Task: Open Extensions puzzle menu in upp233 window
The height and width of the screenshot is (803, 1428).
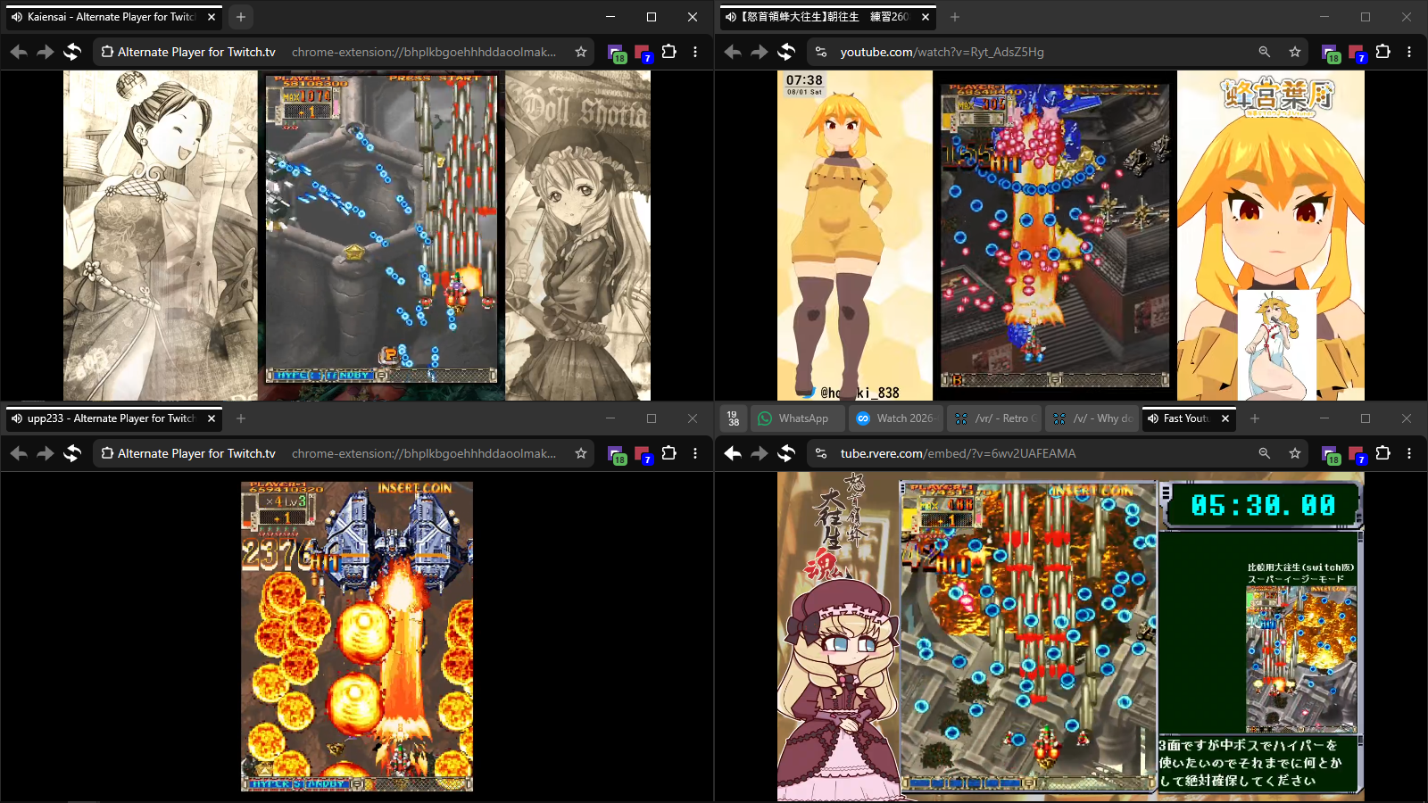Action: (668, 453)
